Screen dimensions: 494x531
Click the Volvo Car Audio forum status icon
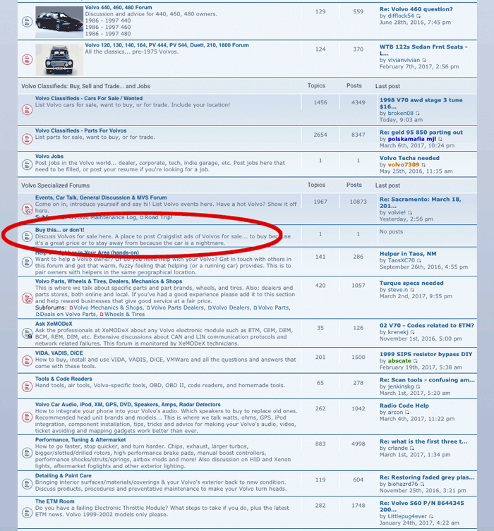[27, 417]
